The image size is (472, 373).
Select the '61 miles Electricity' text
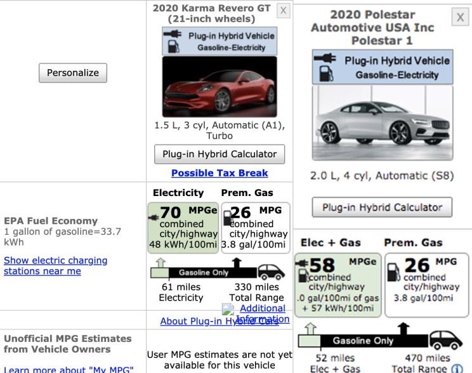tap(181, 292)
